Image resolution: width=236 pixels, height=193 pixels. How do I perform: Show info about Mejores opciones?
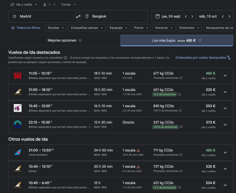pyautogui.click(x=80, y=40)
